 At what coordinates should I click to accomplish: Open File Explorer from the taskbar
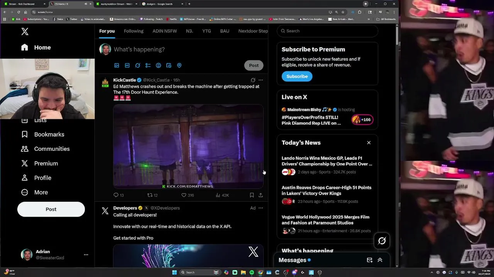tap(243, 272)
